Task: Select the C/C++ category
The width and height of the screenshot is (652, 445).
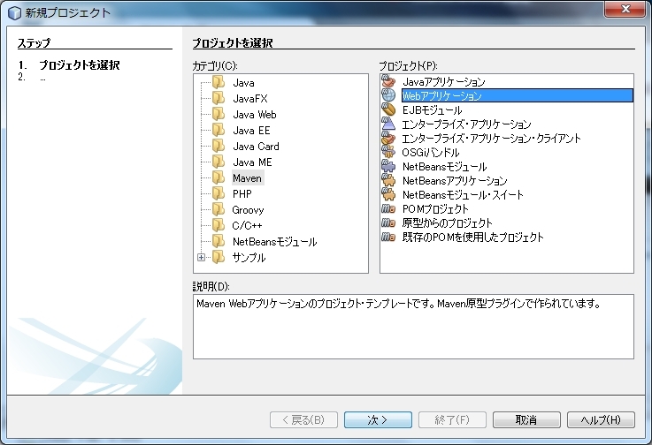Action: [x=248, y=225]
